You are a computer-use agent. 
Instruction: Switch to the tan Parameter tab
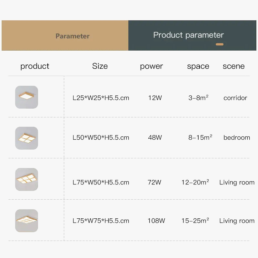click(x=72, y=36)
